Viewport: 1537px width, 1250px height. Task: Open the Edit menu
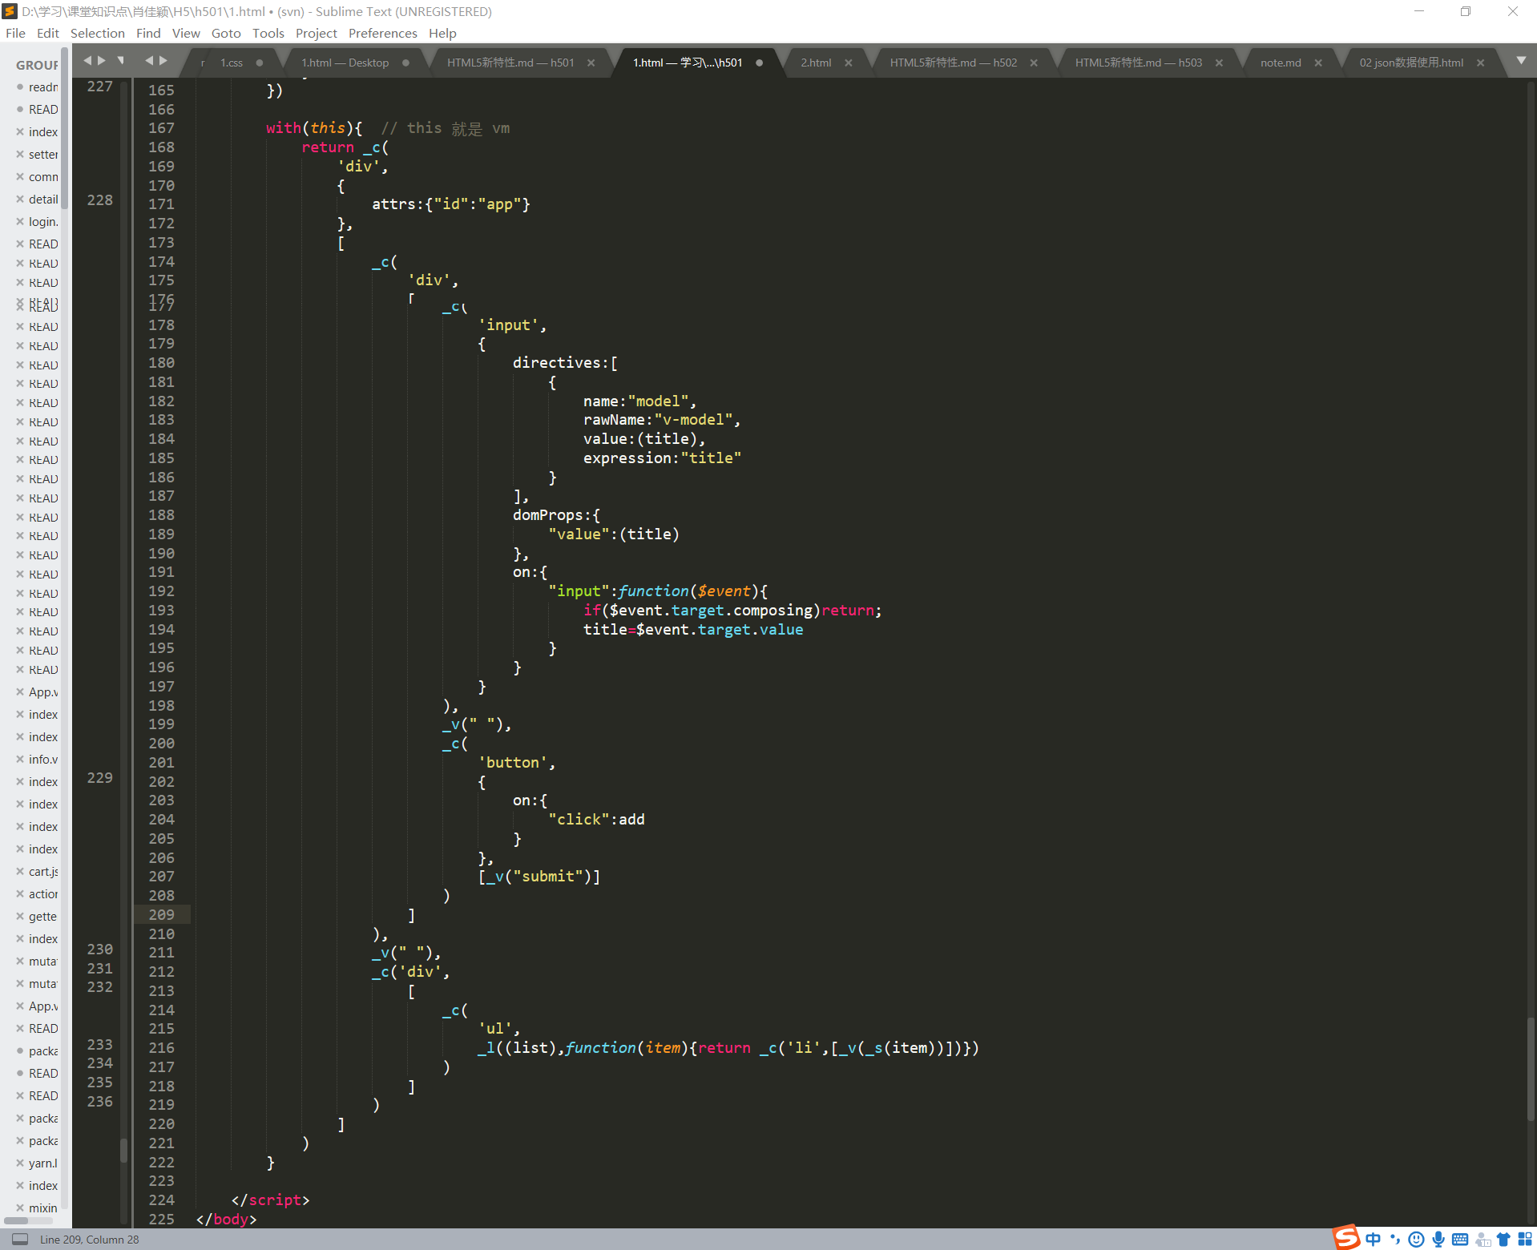point(48,33)
